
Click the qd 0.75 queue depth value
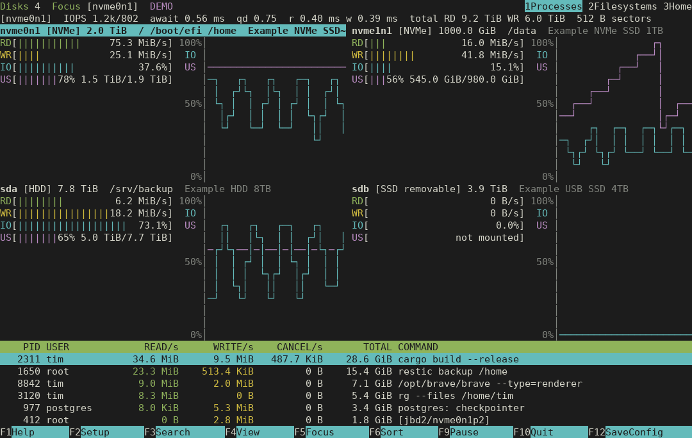256,19
